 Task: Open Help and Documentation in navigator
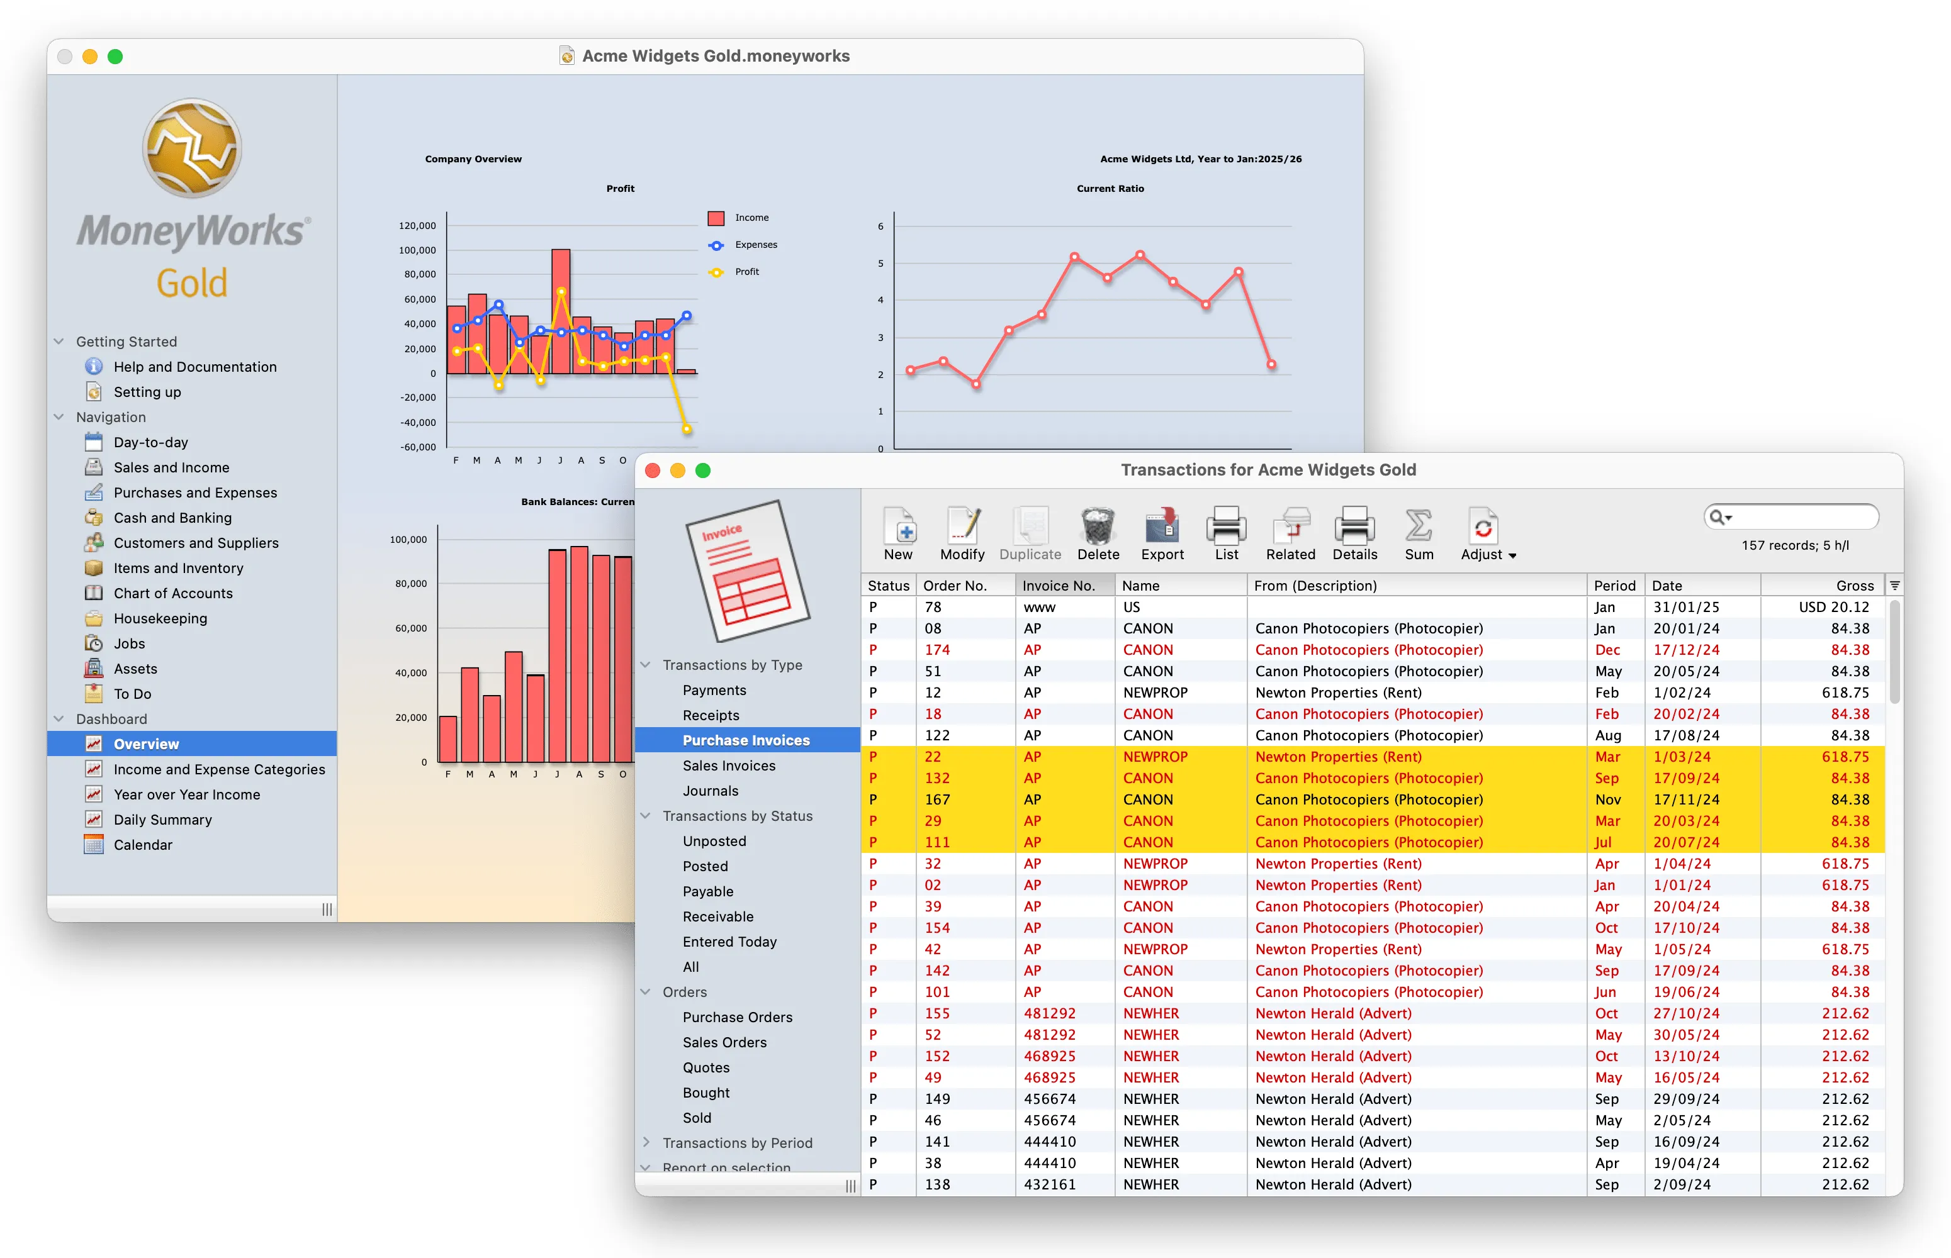point(194,367)
